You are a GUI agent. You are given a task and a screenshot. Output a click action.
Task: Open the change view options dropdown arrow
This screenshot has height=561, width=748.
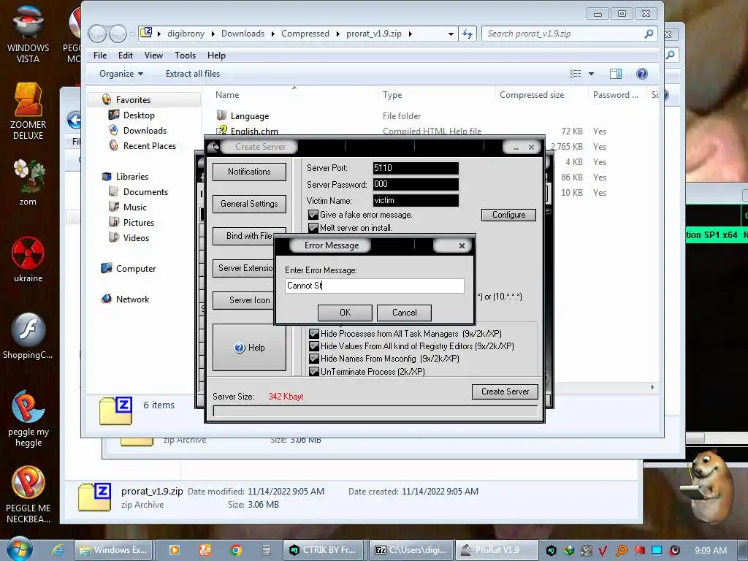coord(591,74)
